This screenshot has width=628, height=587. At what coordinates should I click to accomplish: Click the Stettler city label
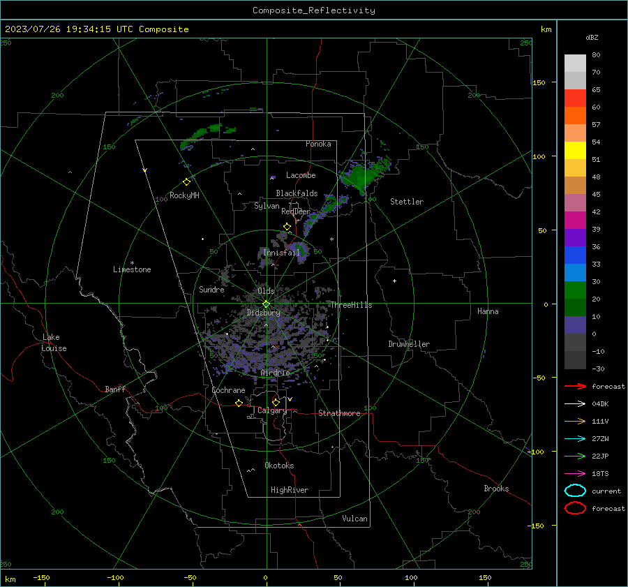click(x=407, y=202)
